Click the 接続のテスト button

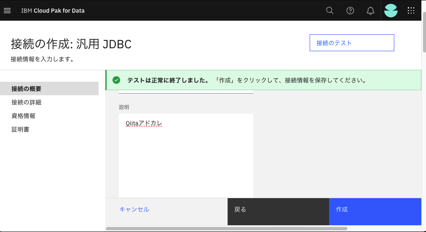pos(352,43)
